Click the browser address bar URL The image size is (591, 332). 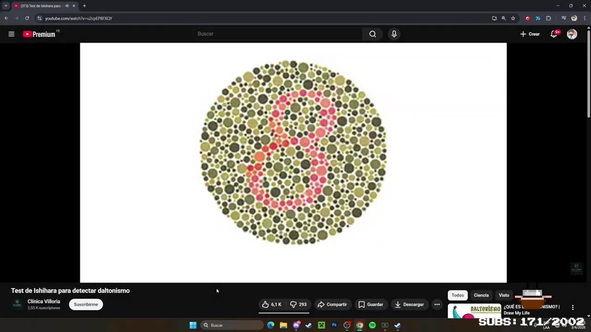pos(78,18)
